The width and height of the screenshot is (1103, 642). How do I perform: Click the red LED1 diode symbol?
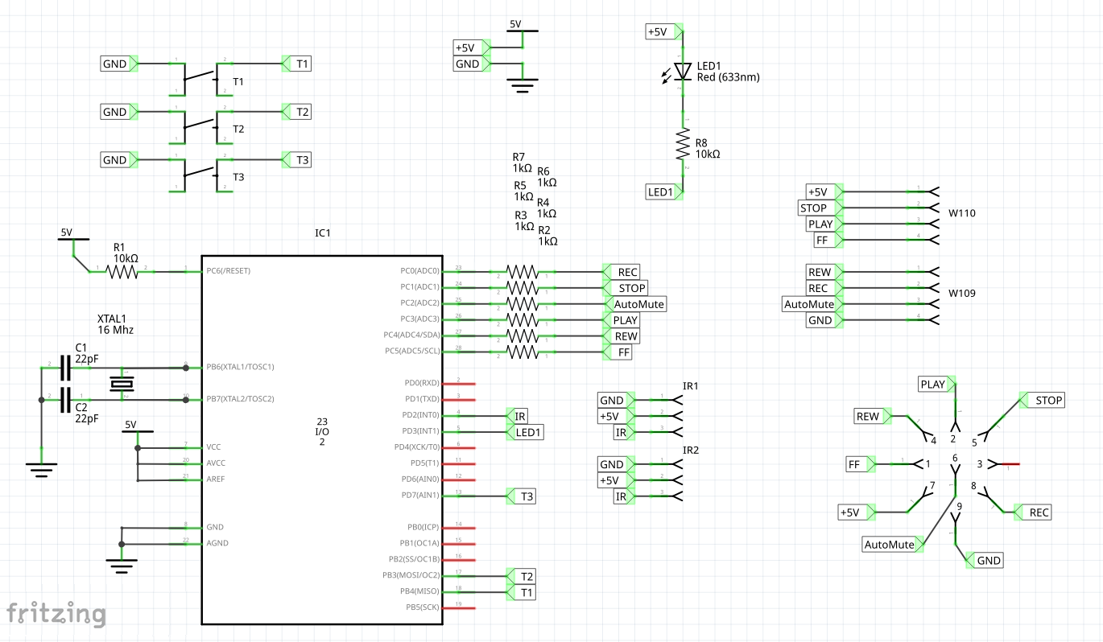pyautogui.click(x=683, y=72)
